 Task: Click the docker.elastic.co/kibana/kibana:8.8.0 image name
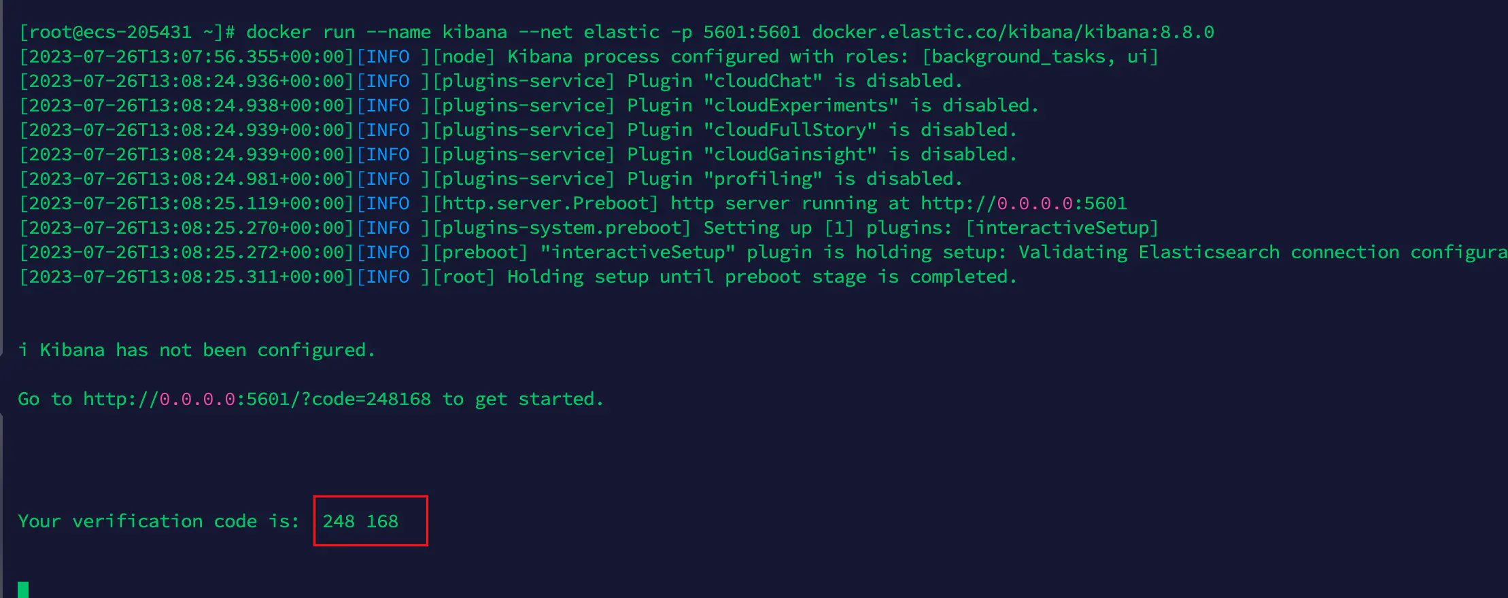click(1012, 32)
